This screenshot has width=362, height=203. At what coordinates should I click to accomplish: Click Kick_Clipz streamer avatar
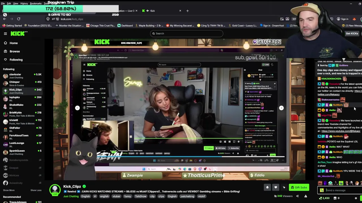(x=55, y=190)
